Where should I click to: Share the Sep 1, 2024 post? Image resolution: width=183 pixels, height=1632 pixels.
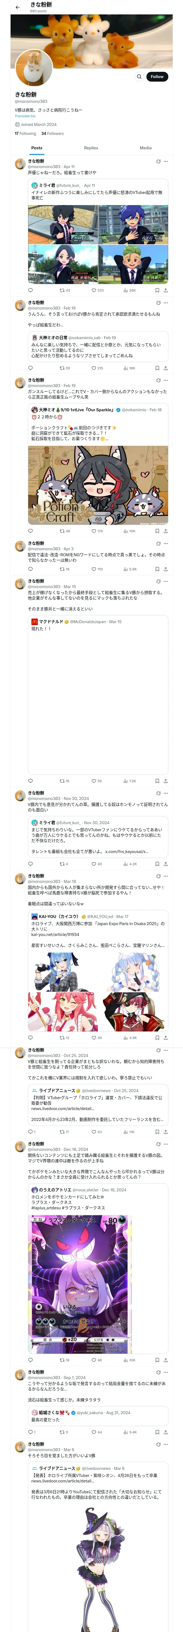point(165,1432)
